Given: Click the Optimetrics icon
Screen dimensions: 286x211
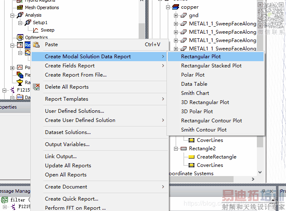Looking at the screenshot, I should (x=20, y=37).
